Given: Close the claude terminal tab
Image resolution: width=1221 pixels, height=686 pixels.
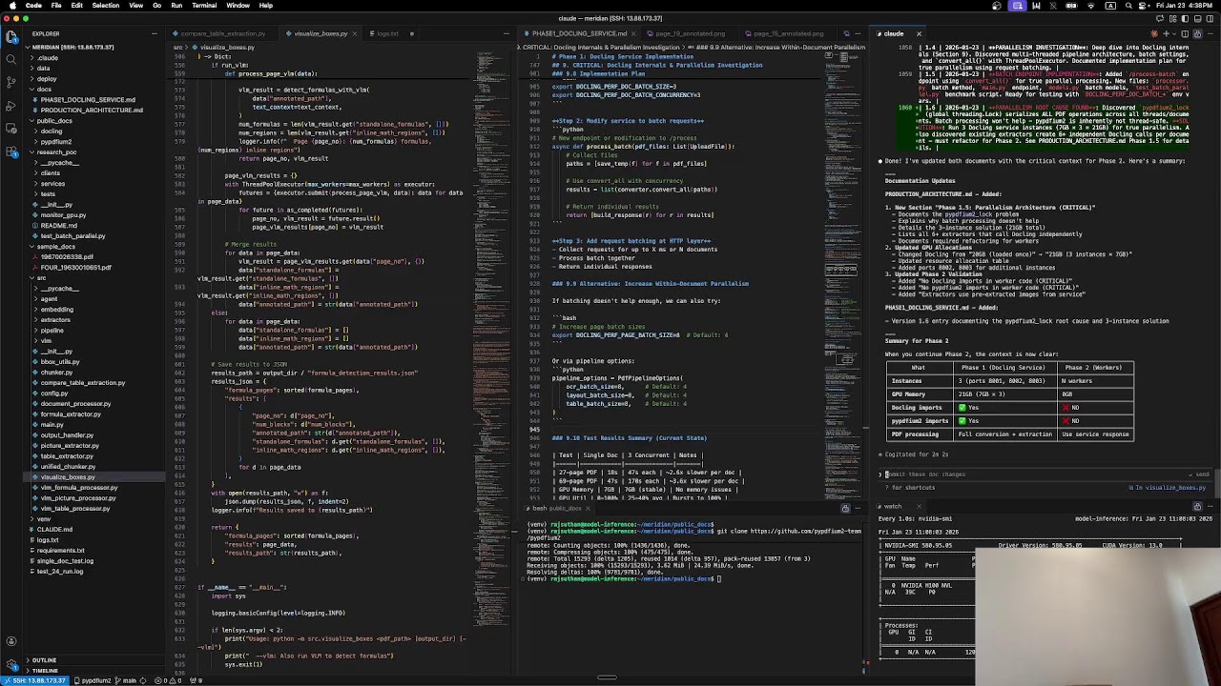Looking at the screenshot, I should click(x=919, y=33).
